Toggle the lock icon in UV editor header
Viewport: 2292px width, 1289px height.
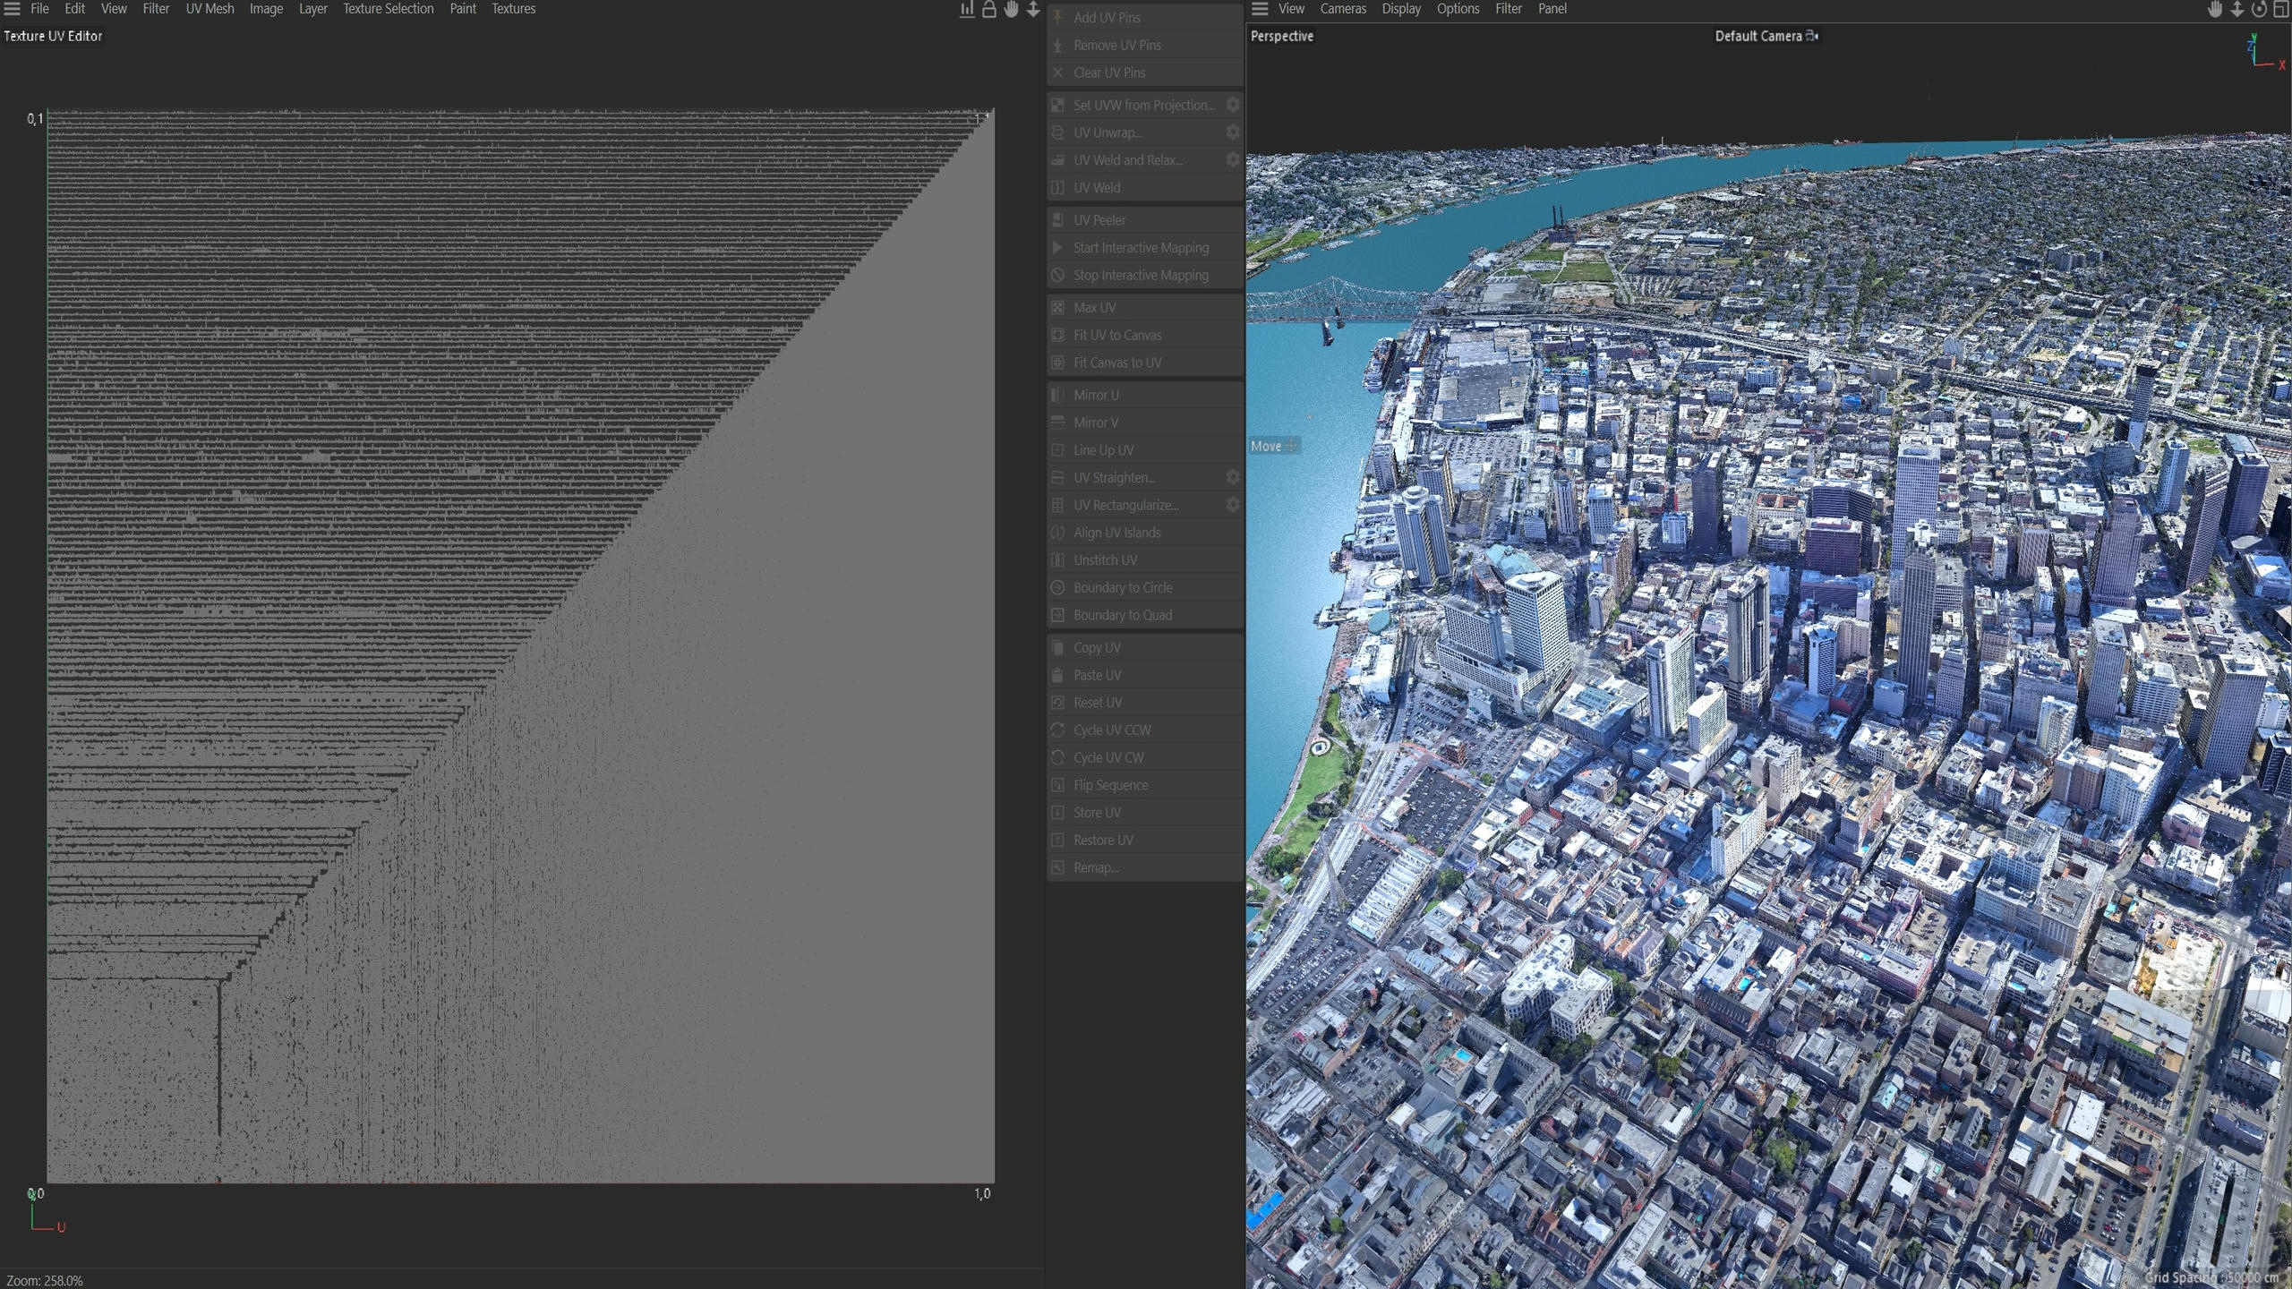pos(989,9)
